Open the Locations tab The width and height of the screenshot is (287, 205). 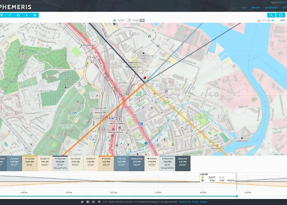[x=271, y=7]
